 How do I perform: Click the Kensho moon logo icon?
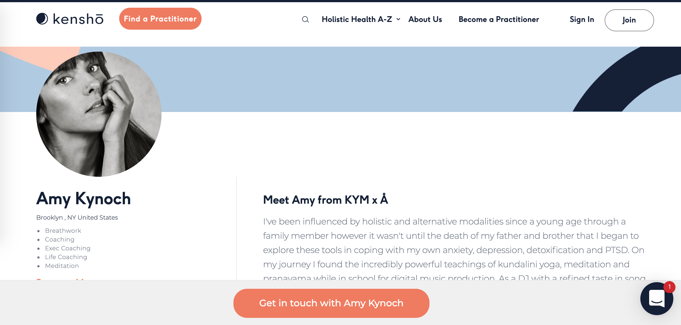(42, 19)
